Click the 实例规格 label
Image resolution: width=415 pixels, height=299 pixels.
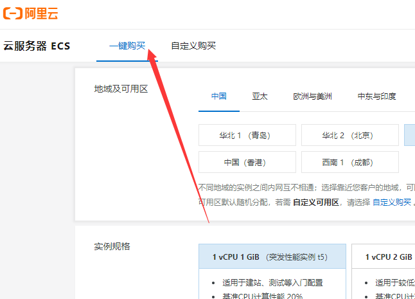(x=112, y=246)
